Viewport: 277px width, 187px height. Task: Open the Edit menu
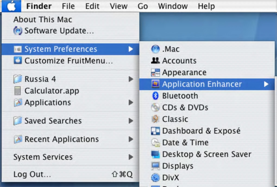pyautogui.click(x=92, y=6)
